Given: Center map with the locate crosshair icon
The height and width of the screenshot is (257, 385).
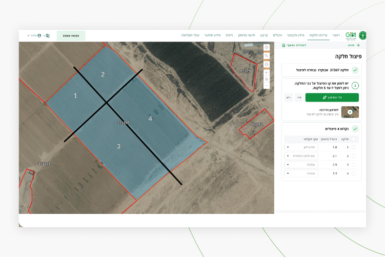Looking at the screenshot, I should point(267,64).
